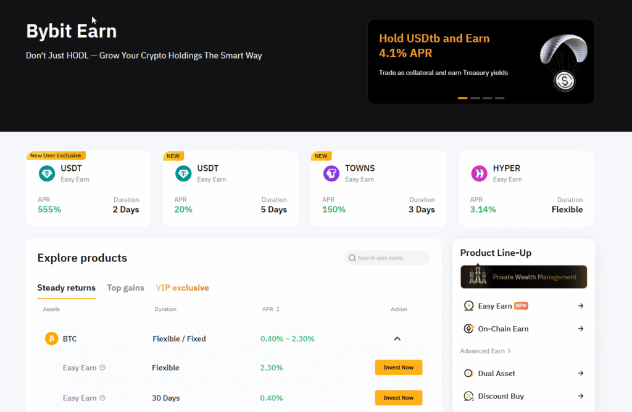Open Discount Buy in Product Line-Up
The width and height of the screenshot is (632, 412).
523,397
